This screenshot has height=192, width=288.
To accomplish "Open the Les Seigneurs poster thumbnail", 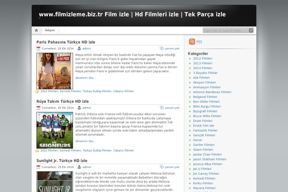I will [x=55, y=130].
